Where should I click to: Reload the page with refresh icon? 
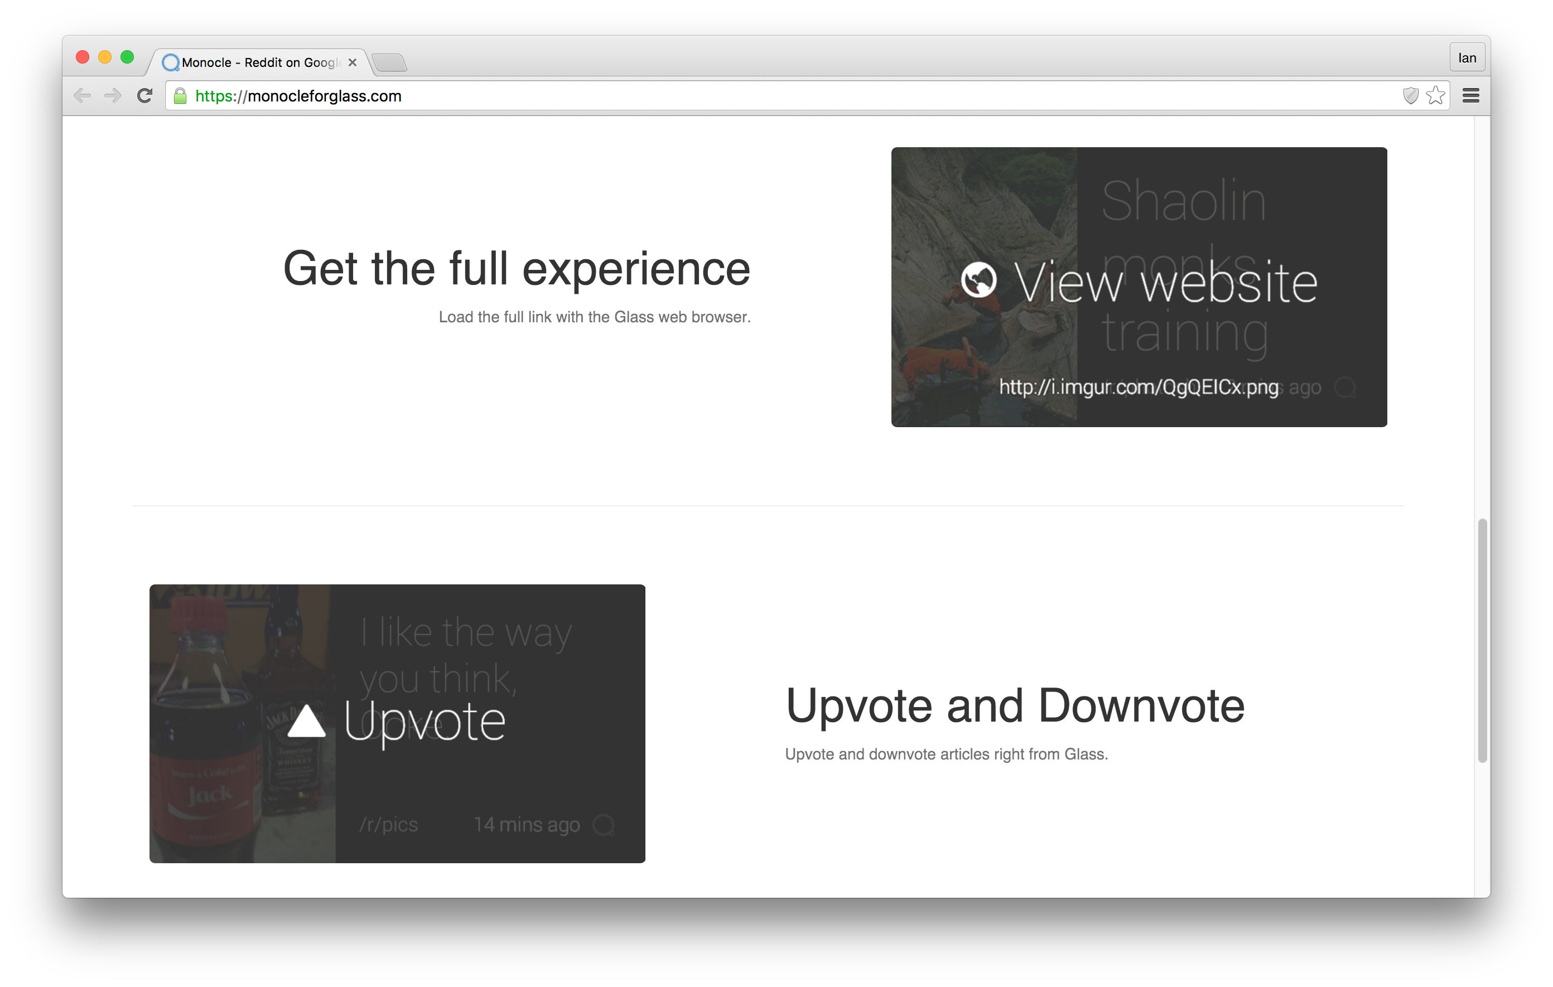pyautogui.click(x=145, y=96)
